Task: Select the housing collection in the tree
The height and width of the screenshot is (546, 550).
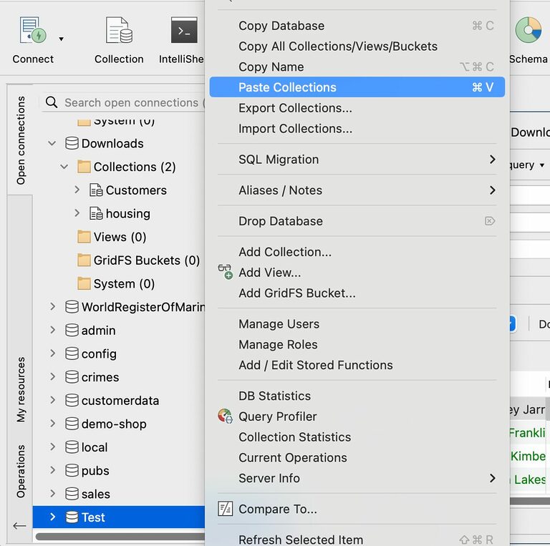Action: [127, 214]
